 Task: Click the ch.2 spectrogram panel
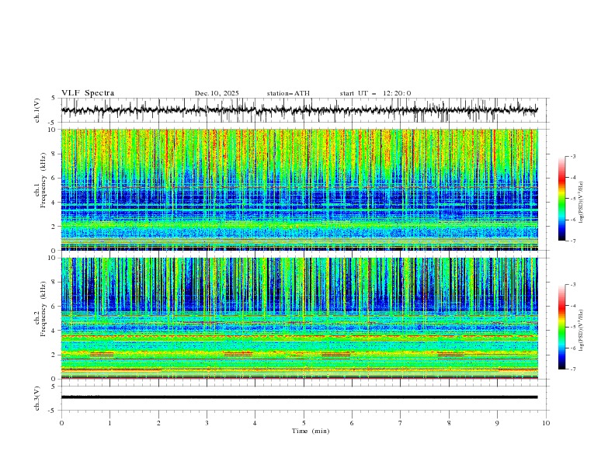[x=303, y=317]
